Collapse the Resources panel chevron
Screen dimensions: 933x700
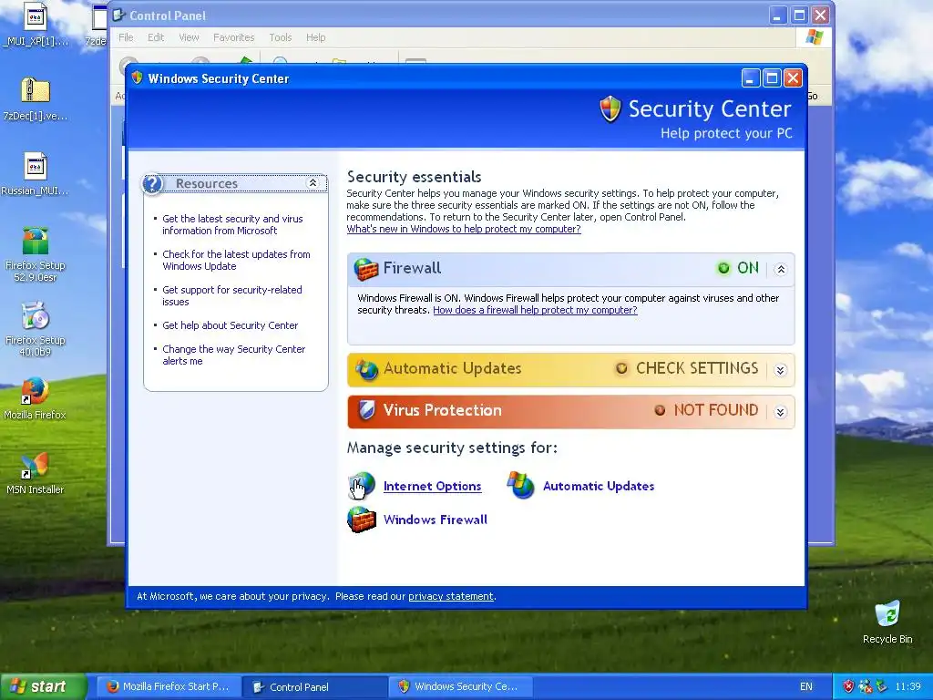pos(313,182)
